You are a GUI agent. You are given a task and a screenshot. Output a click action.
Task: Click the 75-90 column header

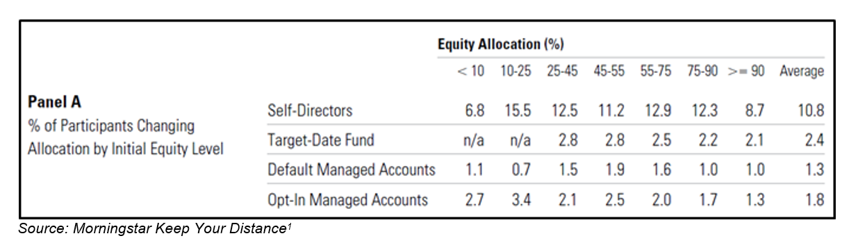[700, 72]
